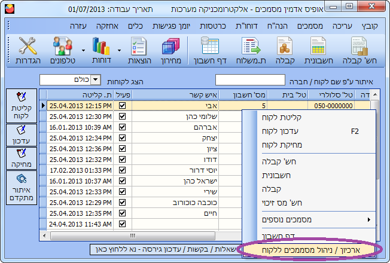Click the איתור מתקדם search button

pyautogui.click(x=22, y=188)
